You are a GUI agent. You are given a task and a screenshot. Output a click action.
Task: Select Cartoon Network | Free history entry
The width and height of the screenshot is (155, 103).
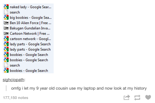point(28,33)
